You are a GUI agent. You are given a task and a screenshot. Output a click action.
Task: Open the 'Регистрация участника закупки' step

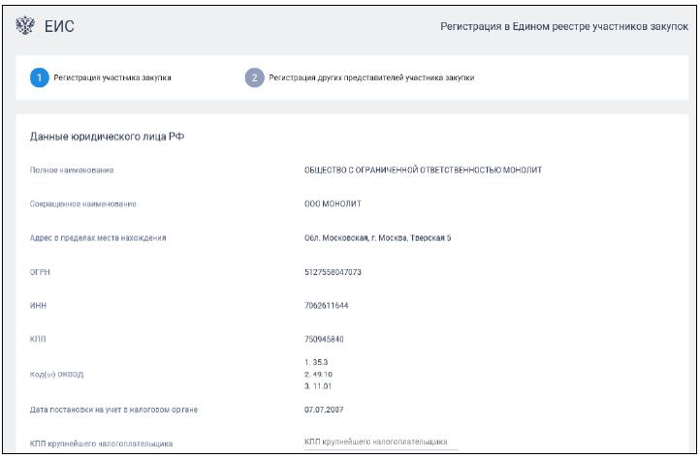coord(112,77)
